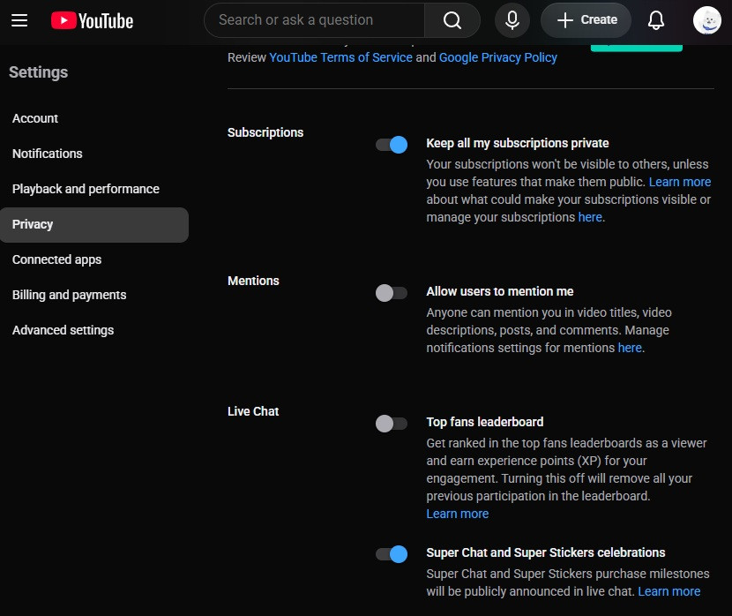Click the Settings sidebar title
732x616 pixels.
[38, 72]
